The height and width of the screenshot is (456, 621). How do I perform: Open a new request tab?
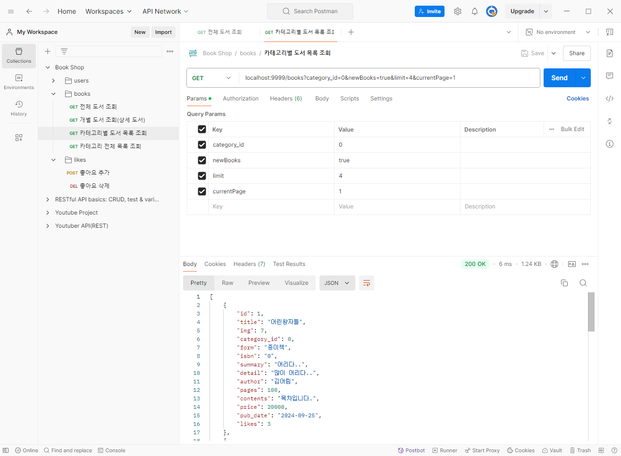(x=351, y=32)
